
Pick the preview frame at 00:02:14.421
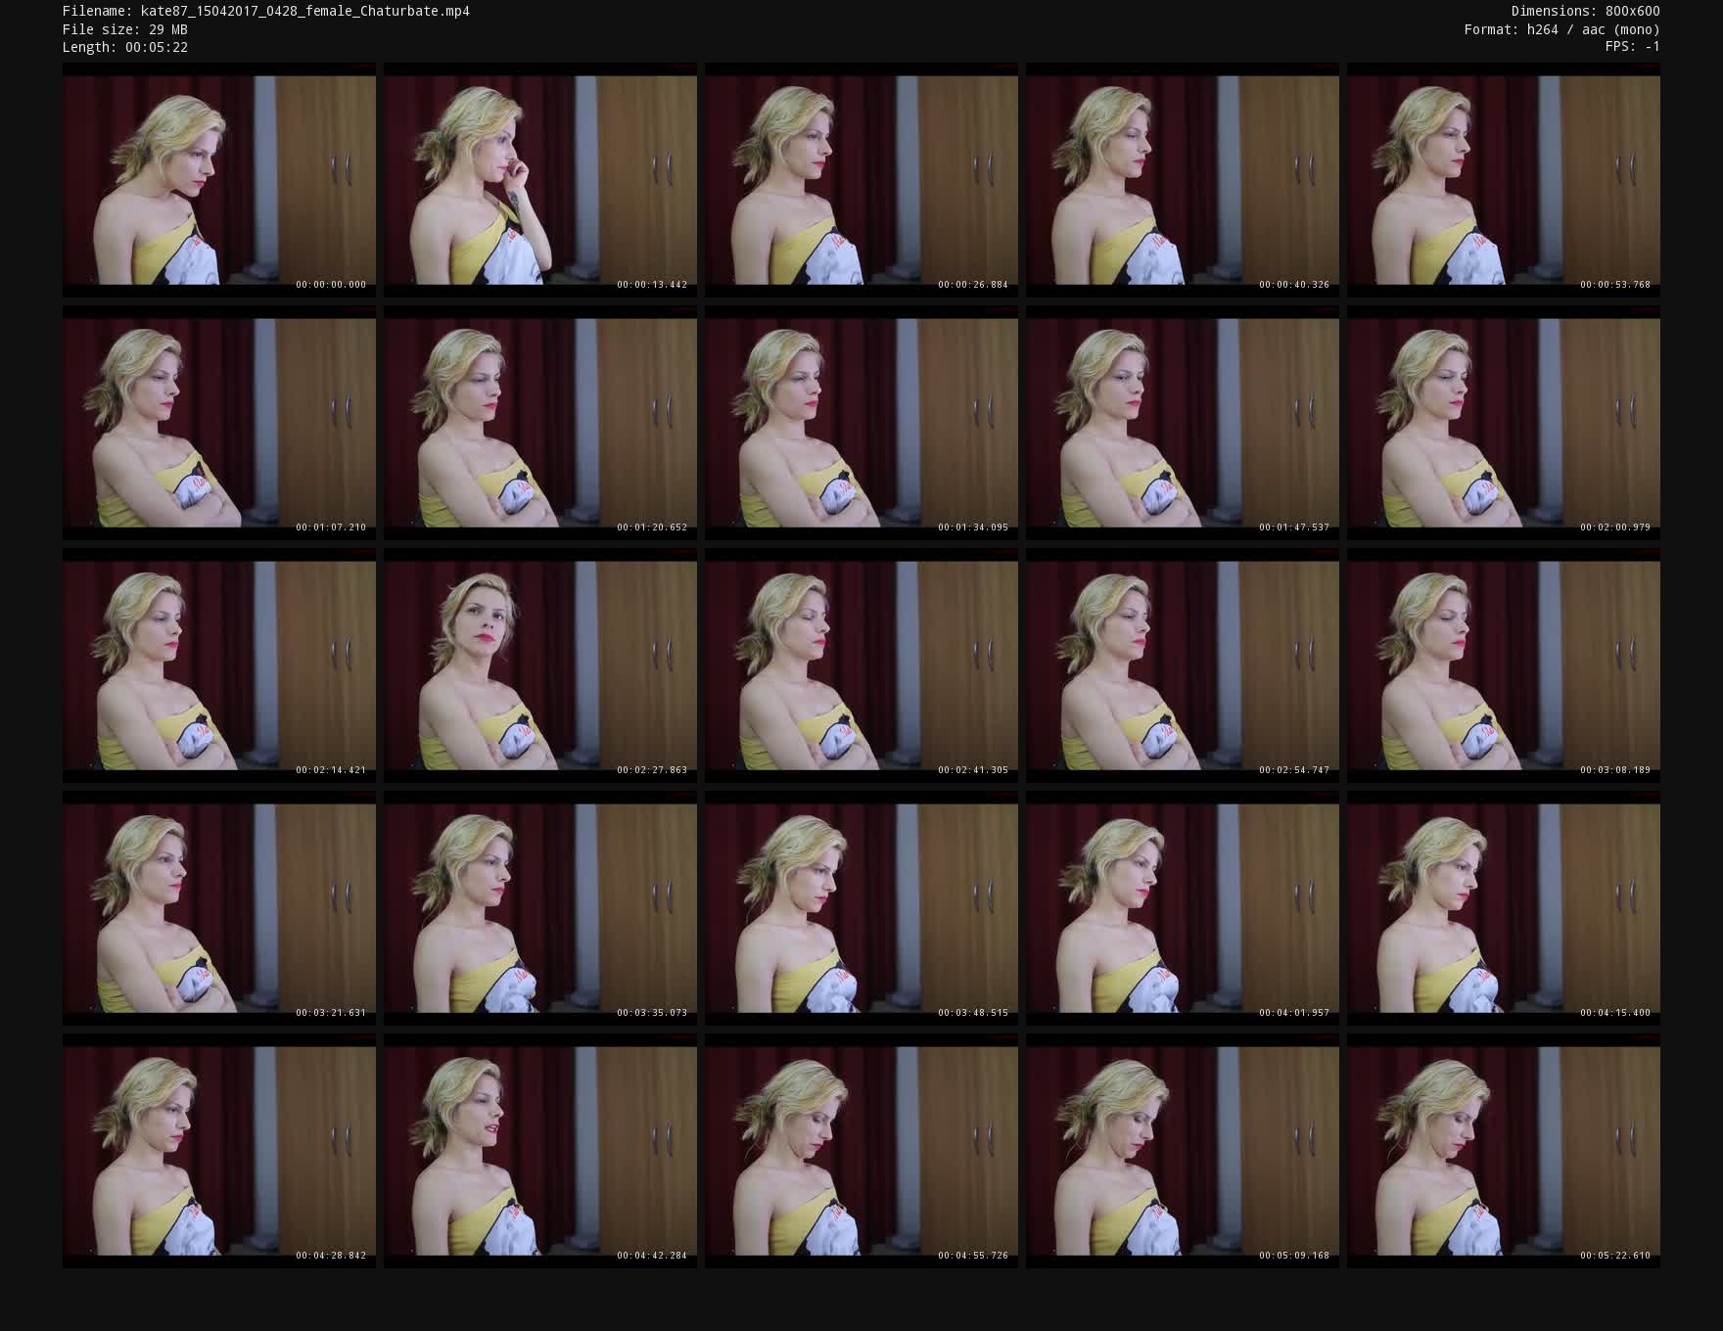point(219,665)
